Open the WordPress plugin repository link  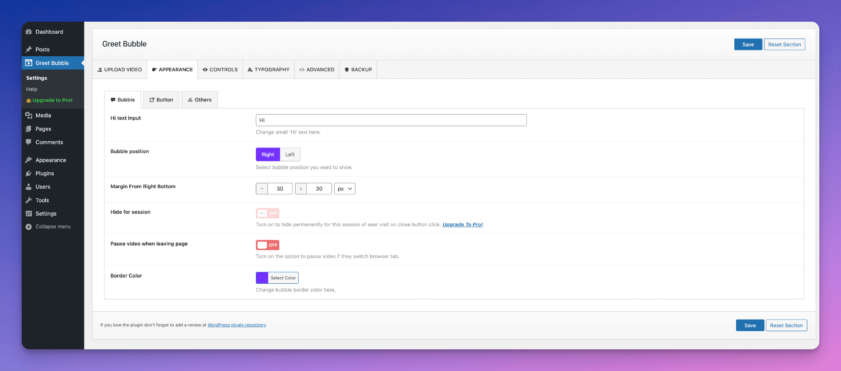coord(237,325)
